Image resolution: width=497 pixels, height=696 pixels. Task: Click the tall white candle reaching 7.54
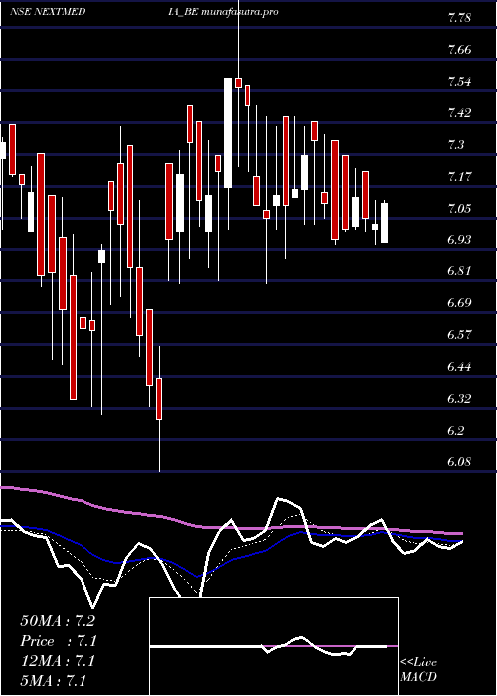(228, 132)
